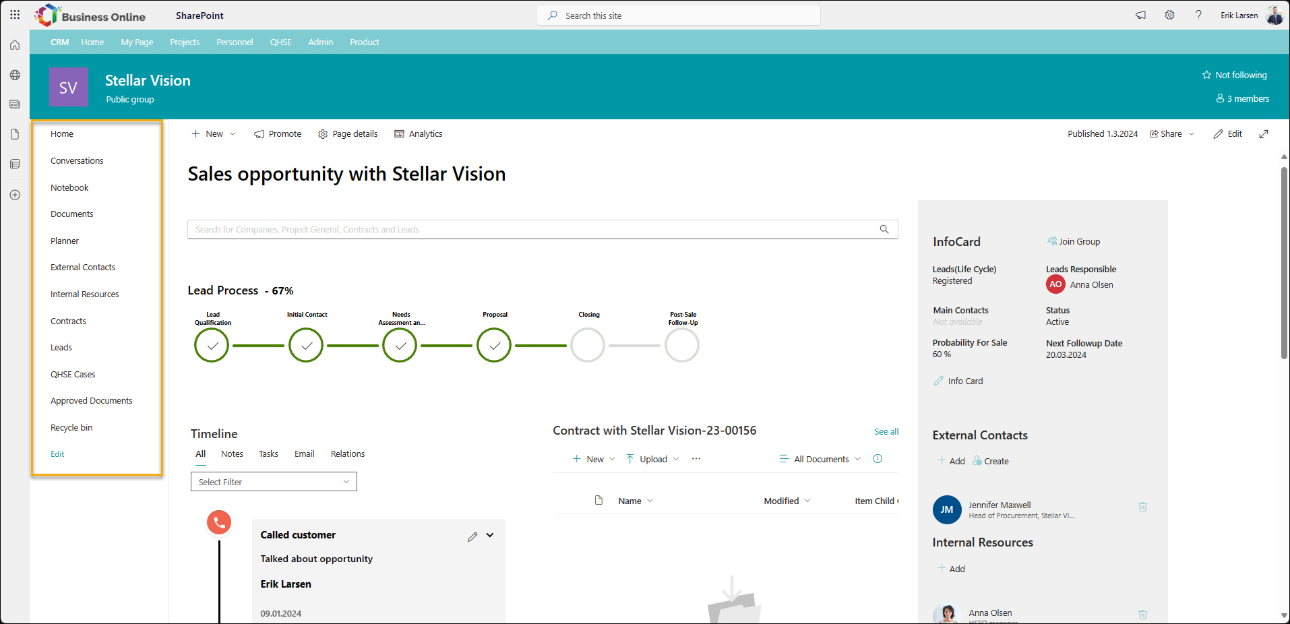This screenshot has width=1290, height=624.
Task: Open the info details pane icon
Action: pyautogui.click(x=878, y=459)
